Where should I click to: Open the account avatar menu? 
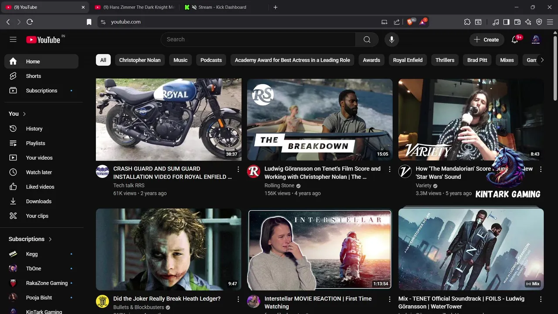(x=536, y=39)
